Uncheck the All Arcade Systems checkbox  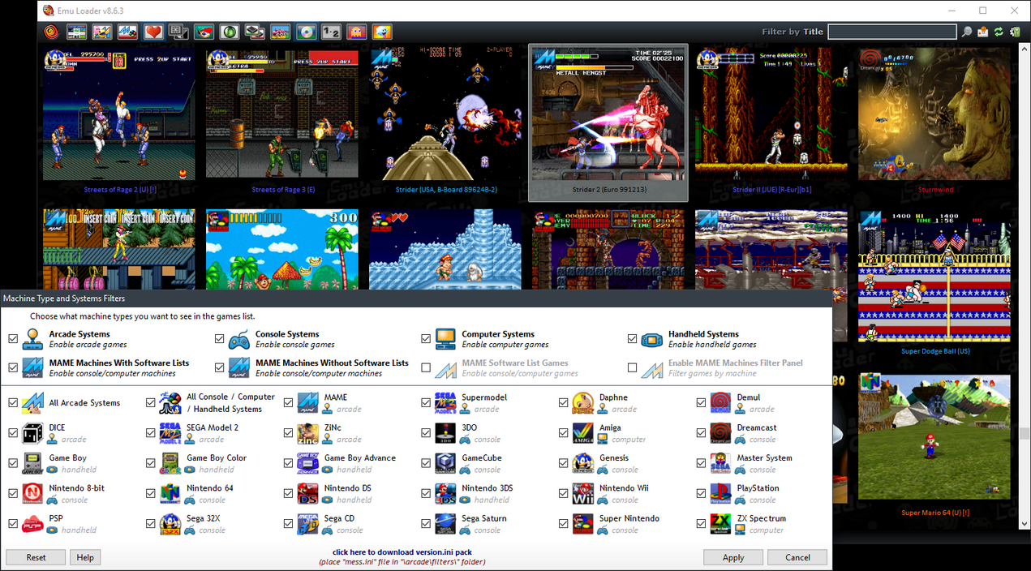(x=13, y=403)
